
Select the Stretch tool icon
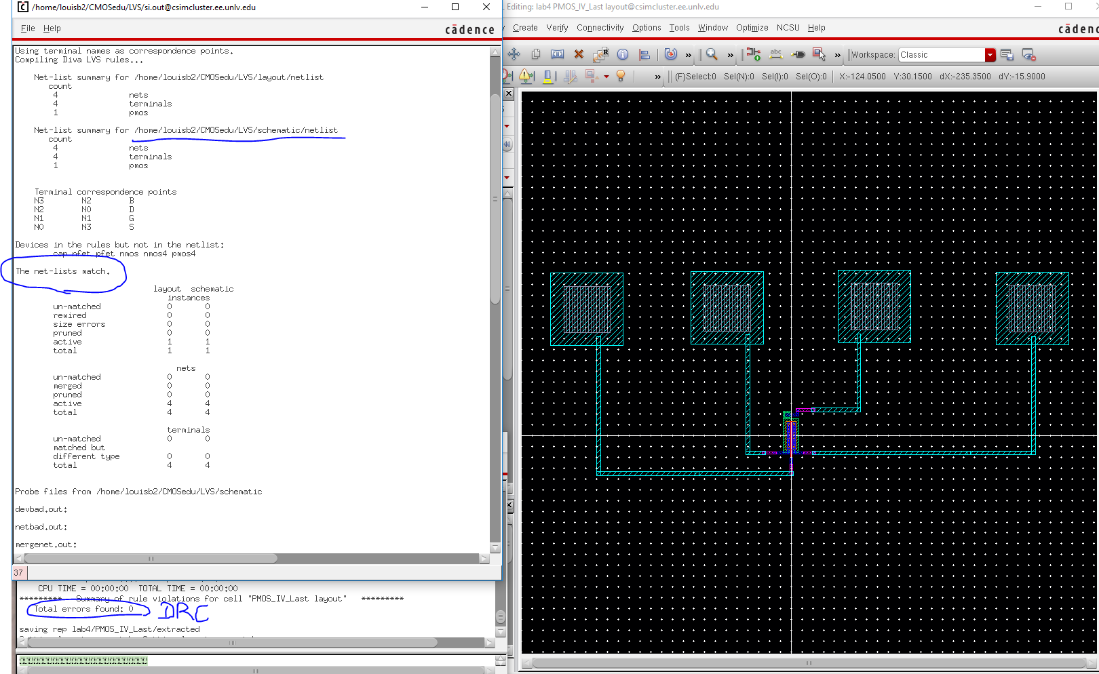click(558, 54)
